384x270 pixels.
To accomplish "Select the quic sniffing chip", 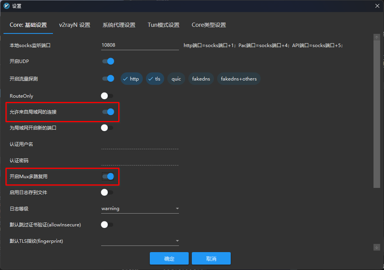I will (176, 79).
